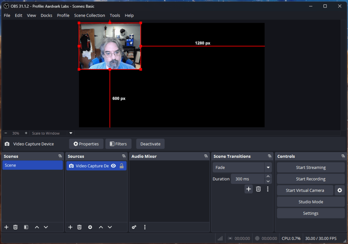The width and height of the screenshot is (348, 244).
Task: Delete the selected source with trash icon
Action: click(x=79, y=227)
